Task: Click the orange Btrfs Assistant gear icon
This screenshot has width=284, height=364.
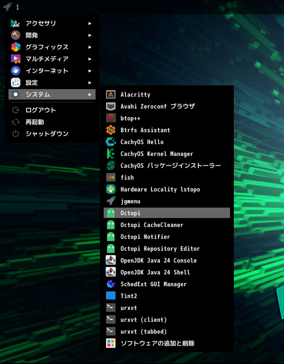Action: [111, 130]
